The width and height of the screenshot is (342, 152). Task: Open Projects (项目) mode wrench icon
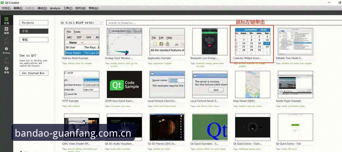click(6, 60)
